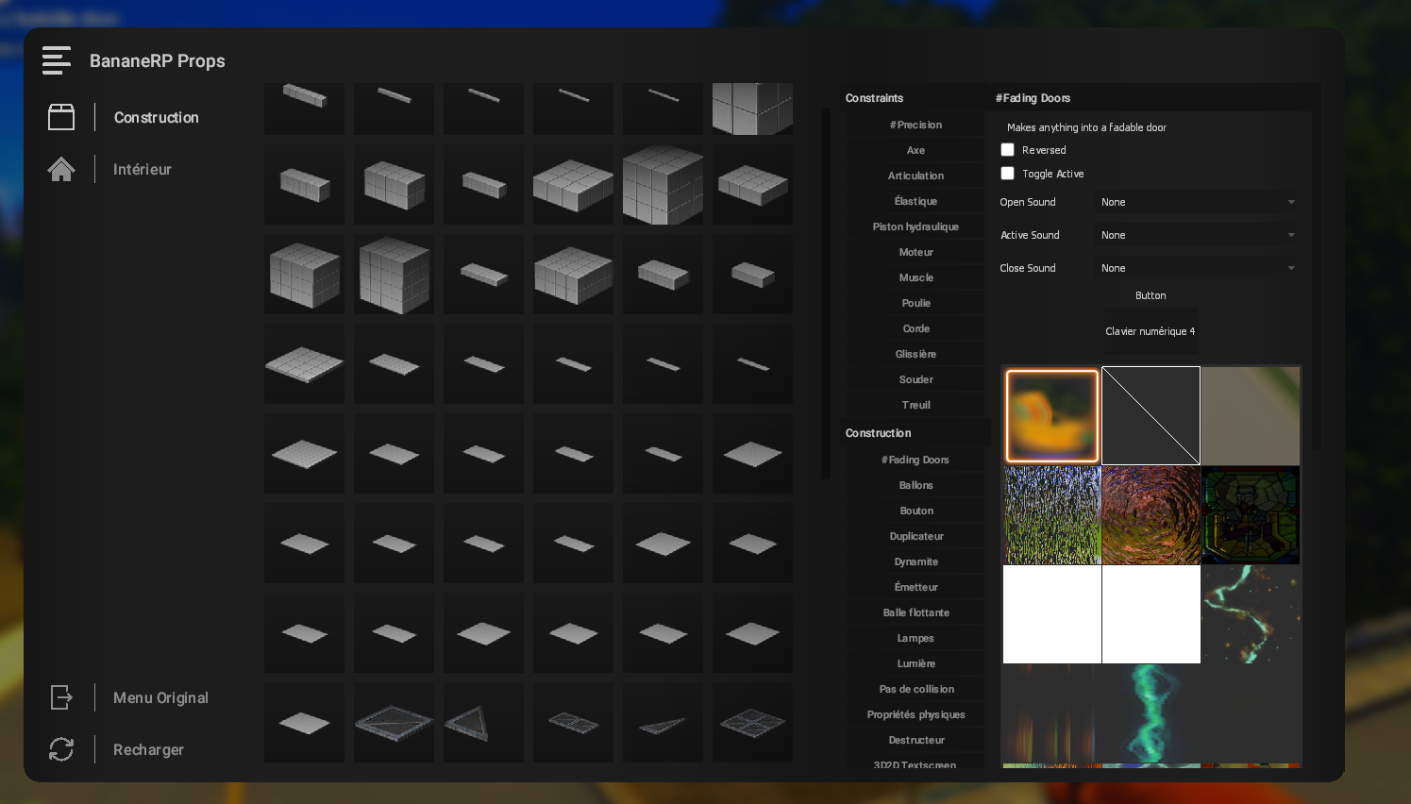Select the Moteur tool
Viewport: 1411px width, 804px height.
915,252
